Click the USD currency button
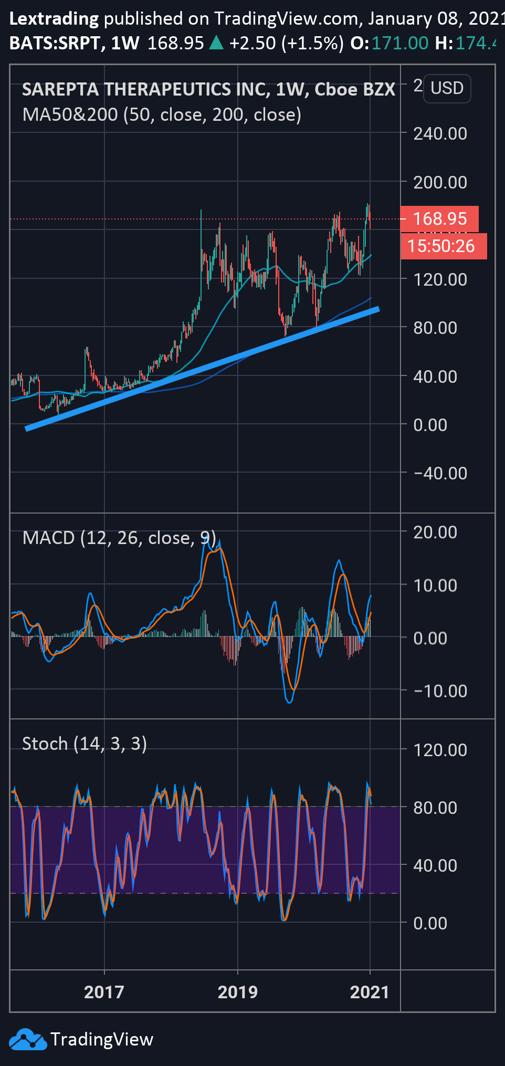The image size is (505, 1066). click(x=447, y=88)
